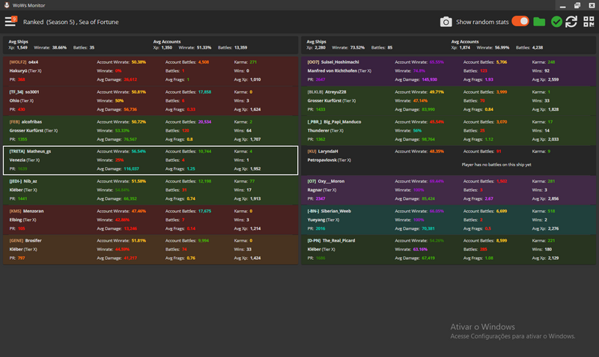This screenshot has width=599, height=357.
Task: Click the green checkmark status icon
Action: pos(556,22)
